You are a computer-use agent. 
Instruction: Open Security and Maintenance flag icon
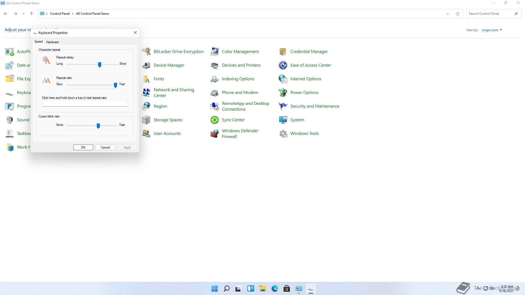(x=283, y=106)
